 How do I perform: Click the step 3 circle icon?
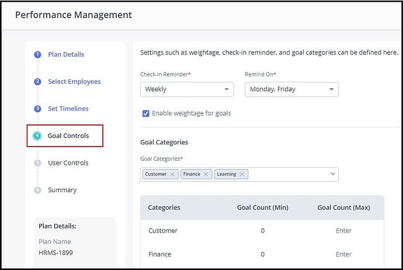37,109
